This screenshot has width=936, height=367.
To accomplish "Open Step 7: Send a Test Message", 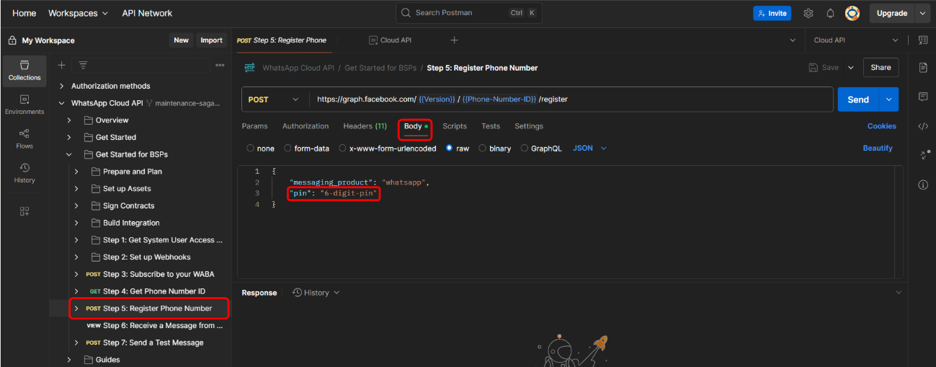I will [x=153, y=342].
